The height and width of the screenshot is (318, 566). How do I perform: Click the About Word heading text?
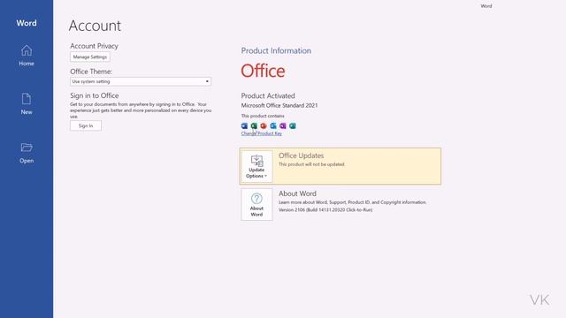[297, 193]
